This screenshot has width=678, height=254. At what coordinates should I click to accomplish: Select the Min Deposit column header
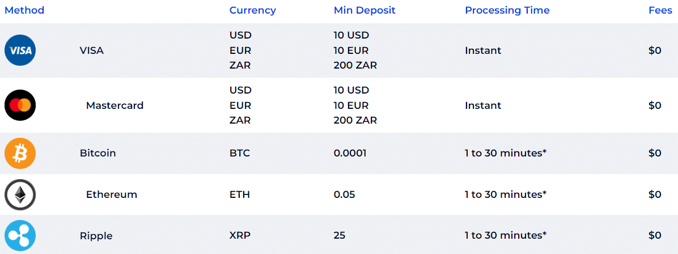click(x=365, y=10)
